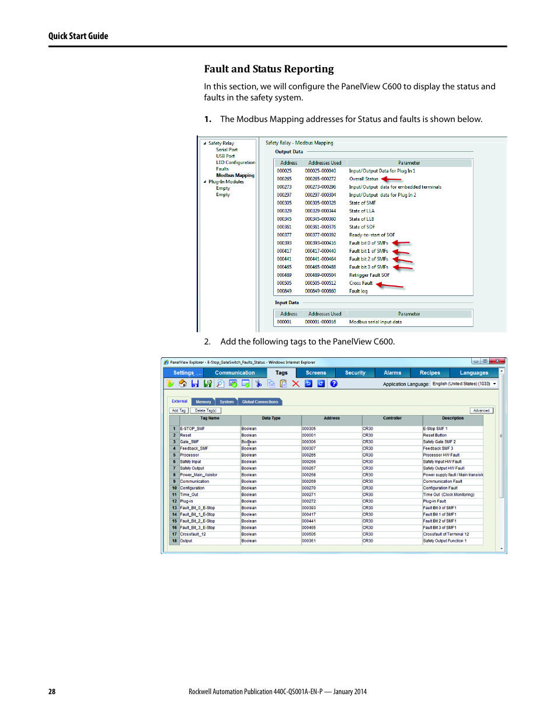
Task: Click the Cut scissors icon
Action: tap(258, 384)
